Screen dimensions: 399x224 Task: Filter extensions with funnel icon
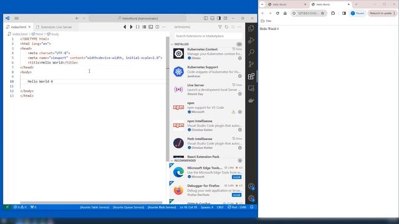[x=220, y=27]
